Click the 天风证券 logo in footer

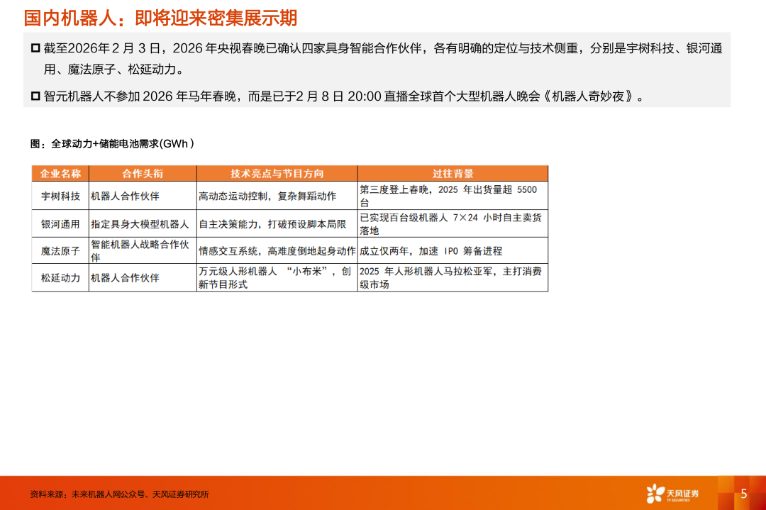(x=672, y=494)
